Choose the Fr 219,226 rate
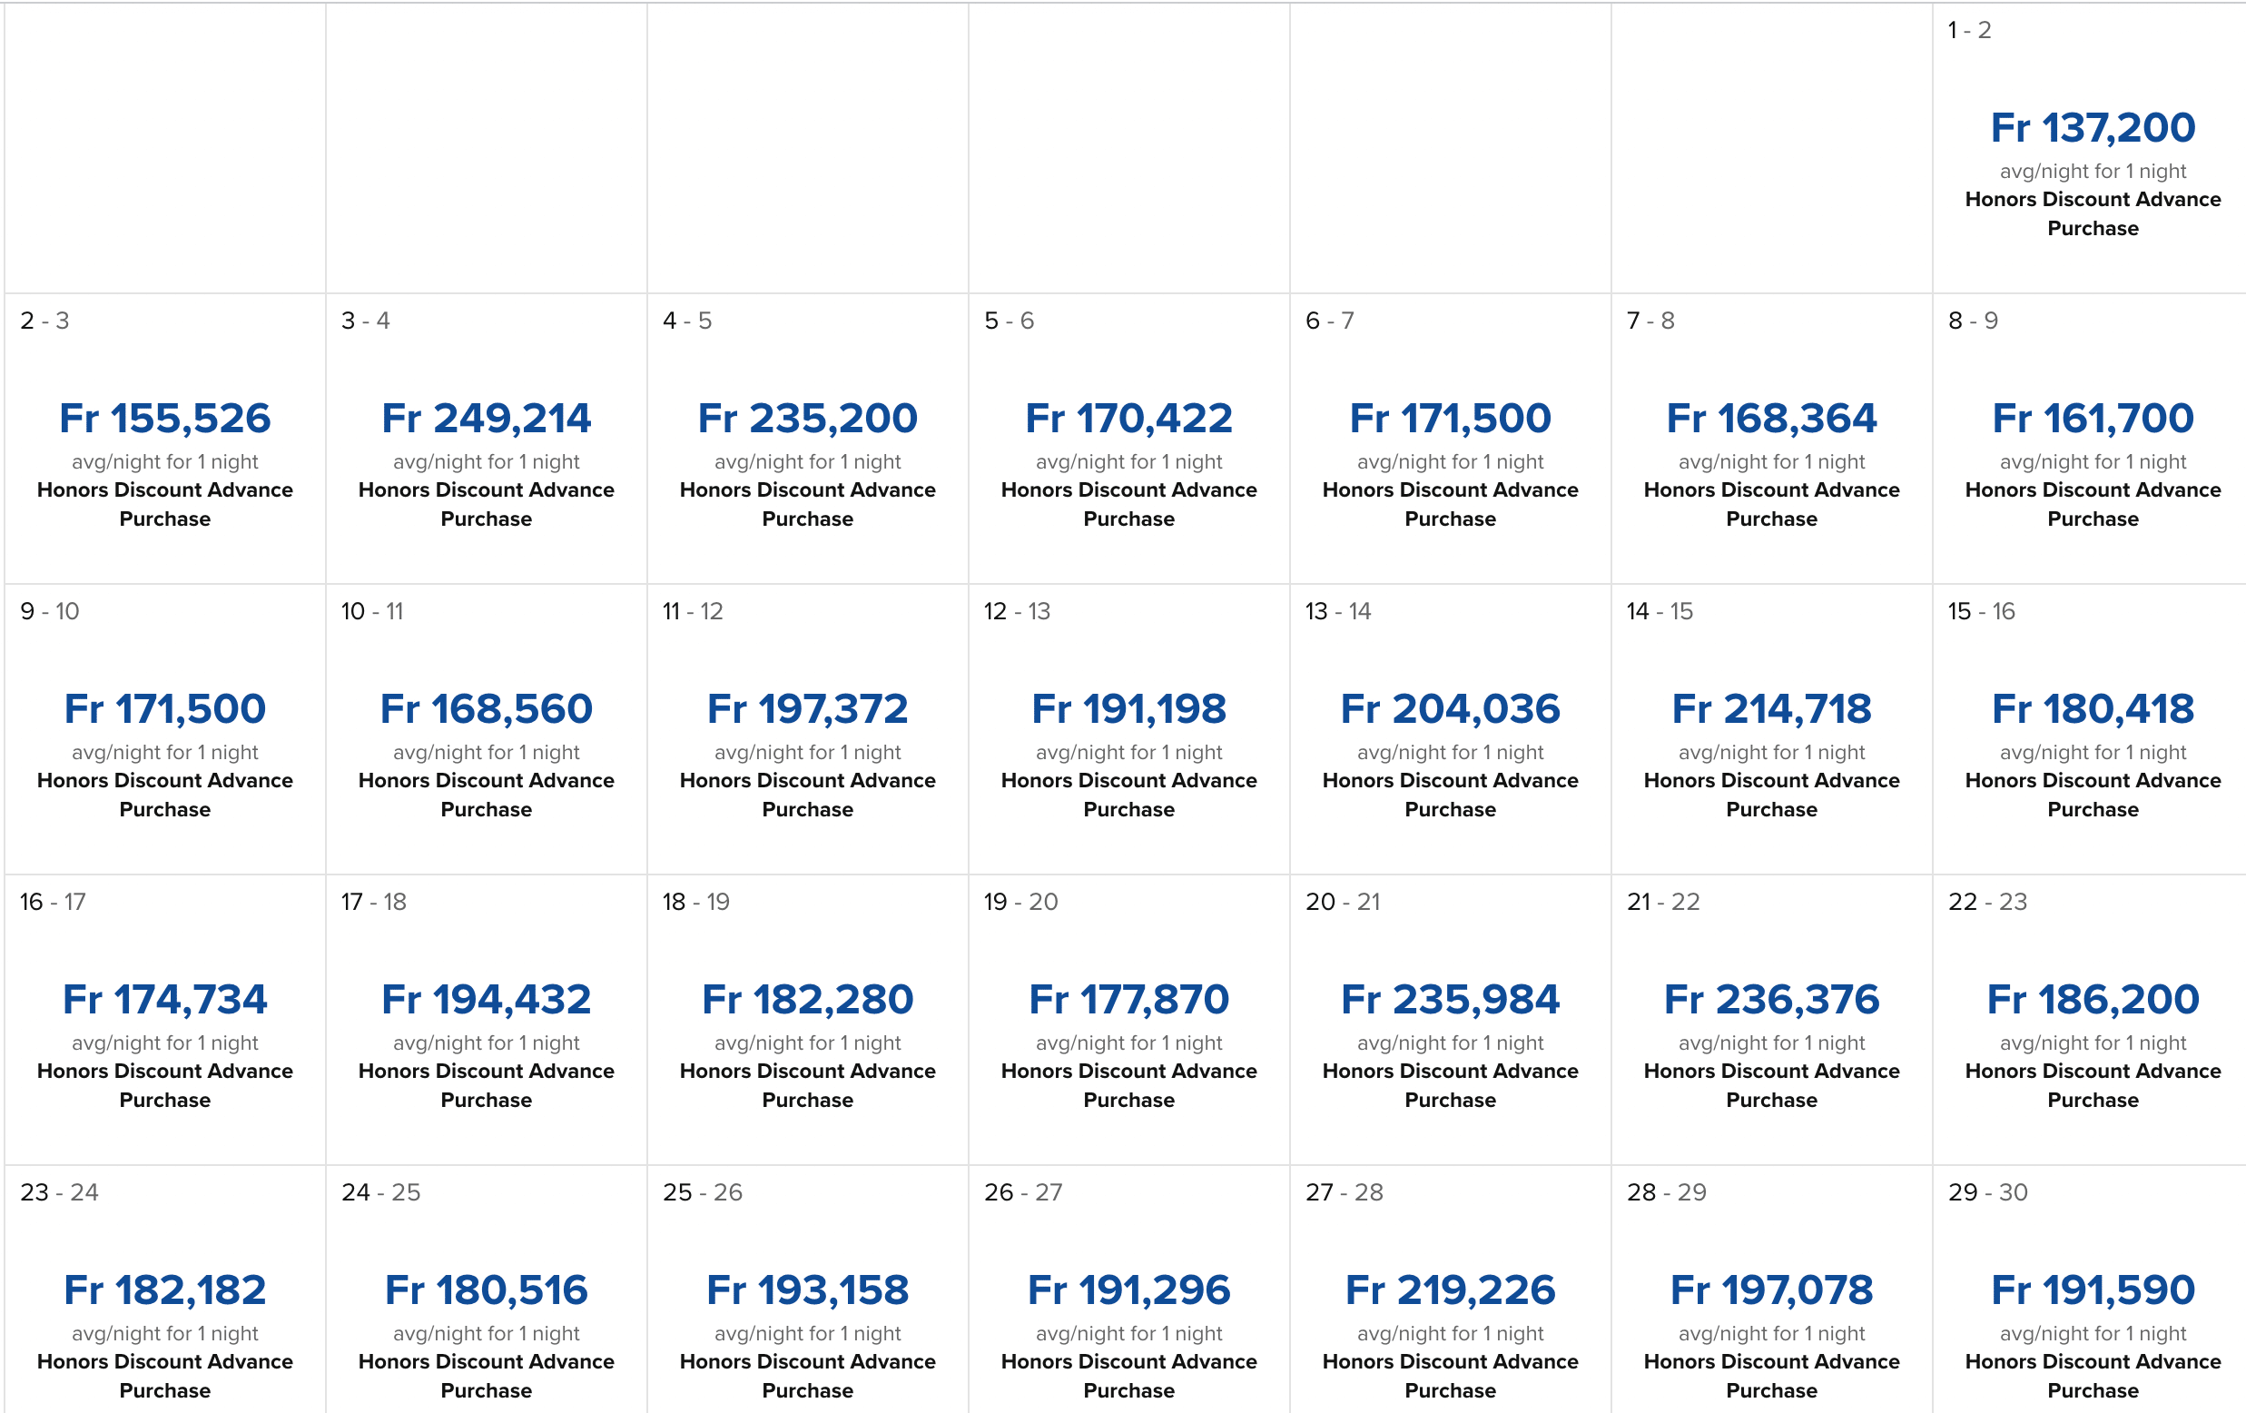 pos(1450,1289)
